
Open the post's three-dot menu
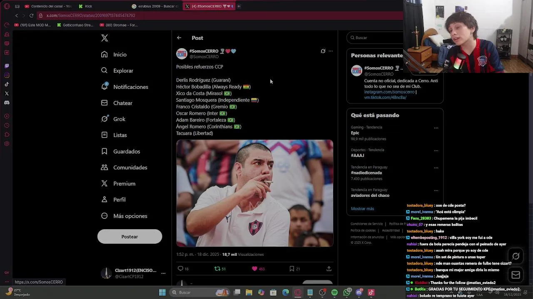tap(331, 51)
